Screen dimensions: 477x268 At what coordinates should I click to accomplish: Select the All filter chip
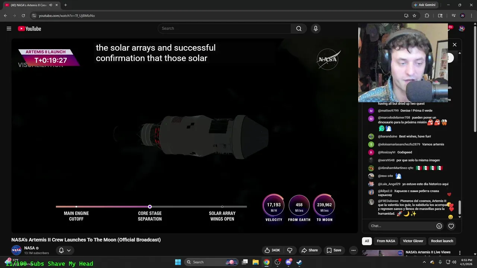(x=367, y=241)
